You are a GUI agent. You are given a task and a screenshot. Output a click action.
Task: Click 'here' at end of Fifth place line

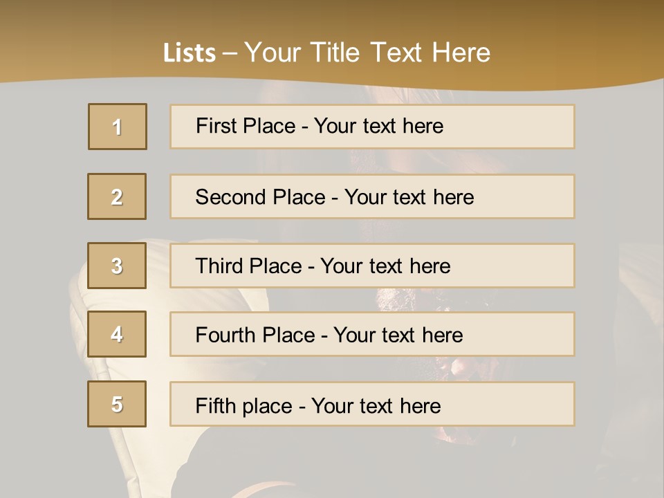point(421,406)
